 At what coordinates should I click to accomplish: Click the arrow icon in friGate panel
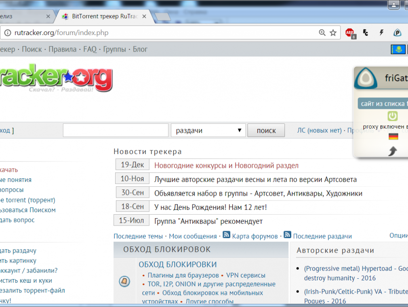[393, 151]
